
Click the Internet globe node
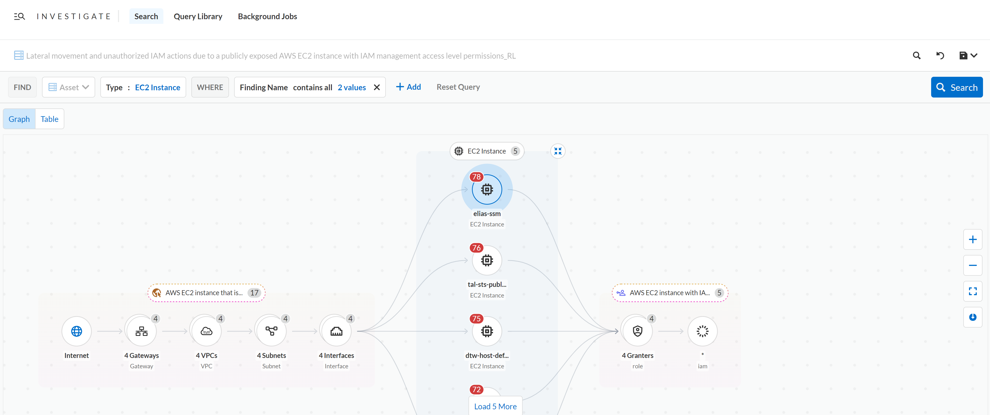(76, 331)
